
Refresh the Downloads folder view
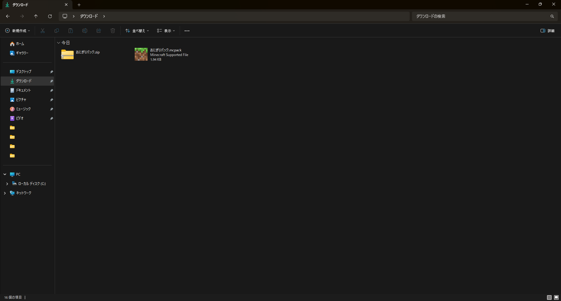pos(50,16)
